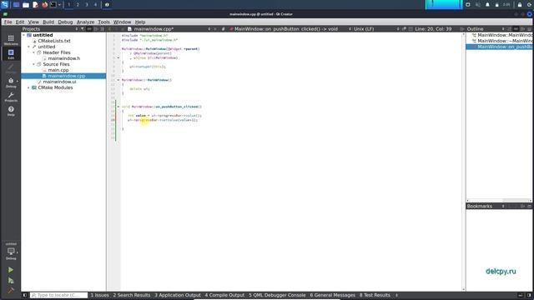
Task: Show the 8 Test Results pane
Action: click(x=375, y=295)
